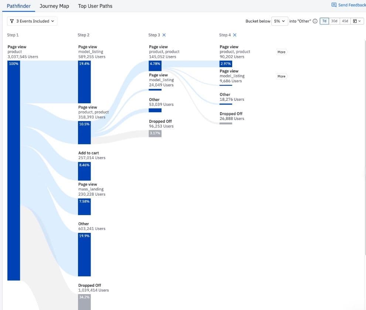Open the 3 Events Included dropdown

coord(32,21)
